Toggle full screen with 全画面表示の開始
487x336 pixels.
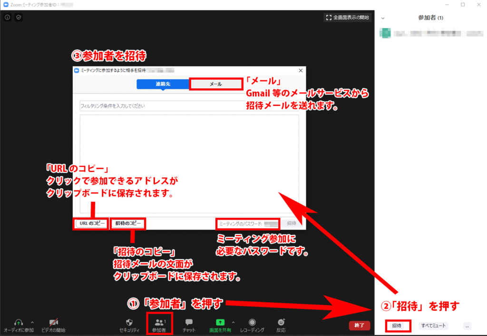pos(347,17)
